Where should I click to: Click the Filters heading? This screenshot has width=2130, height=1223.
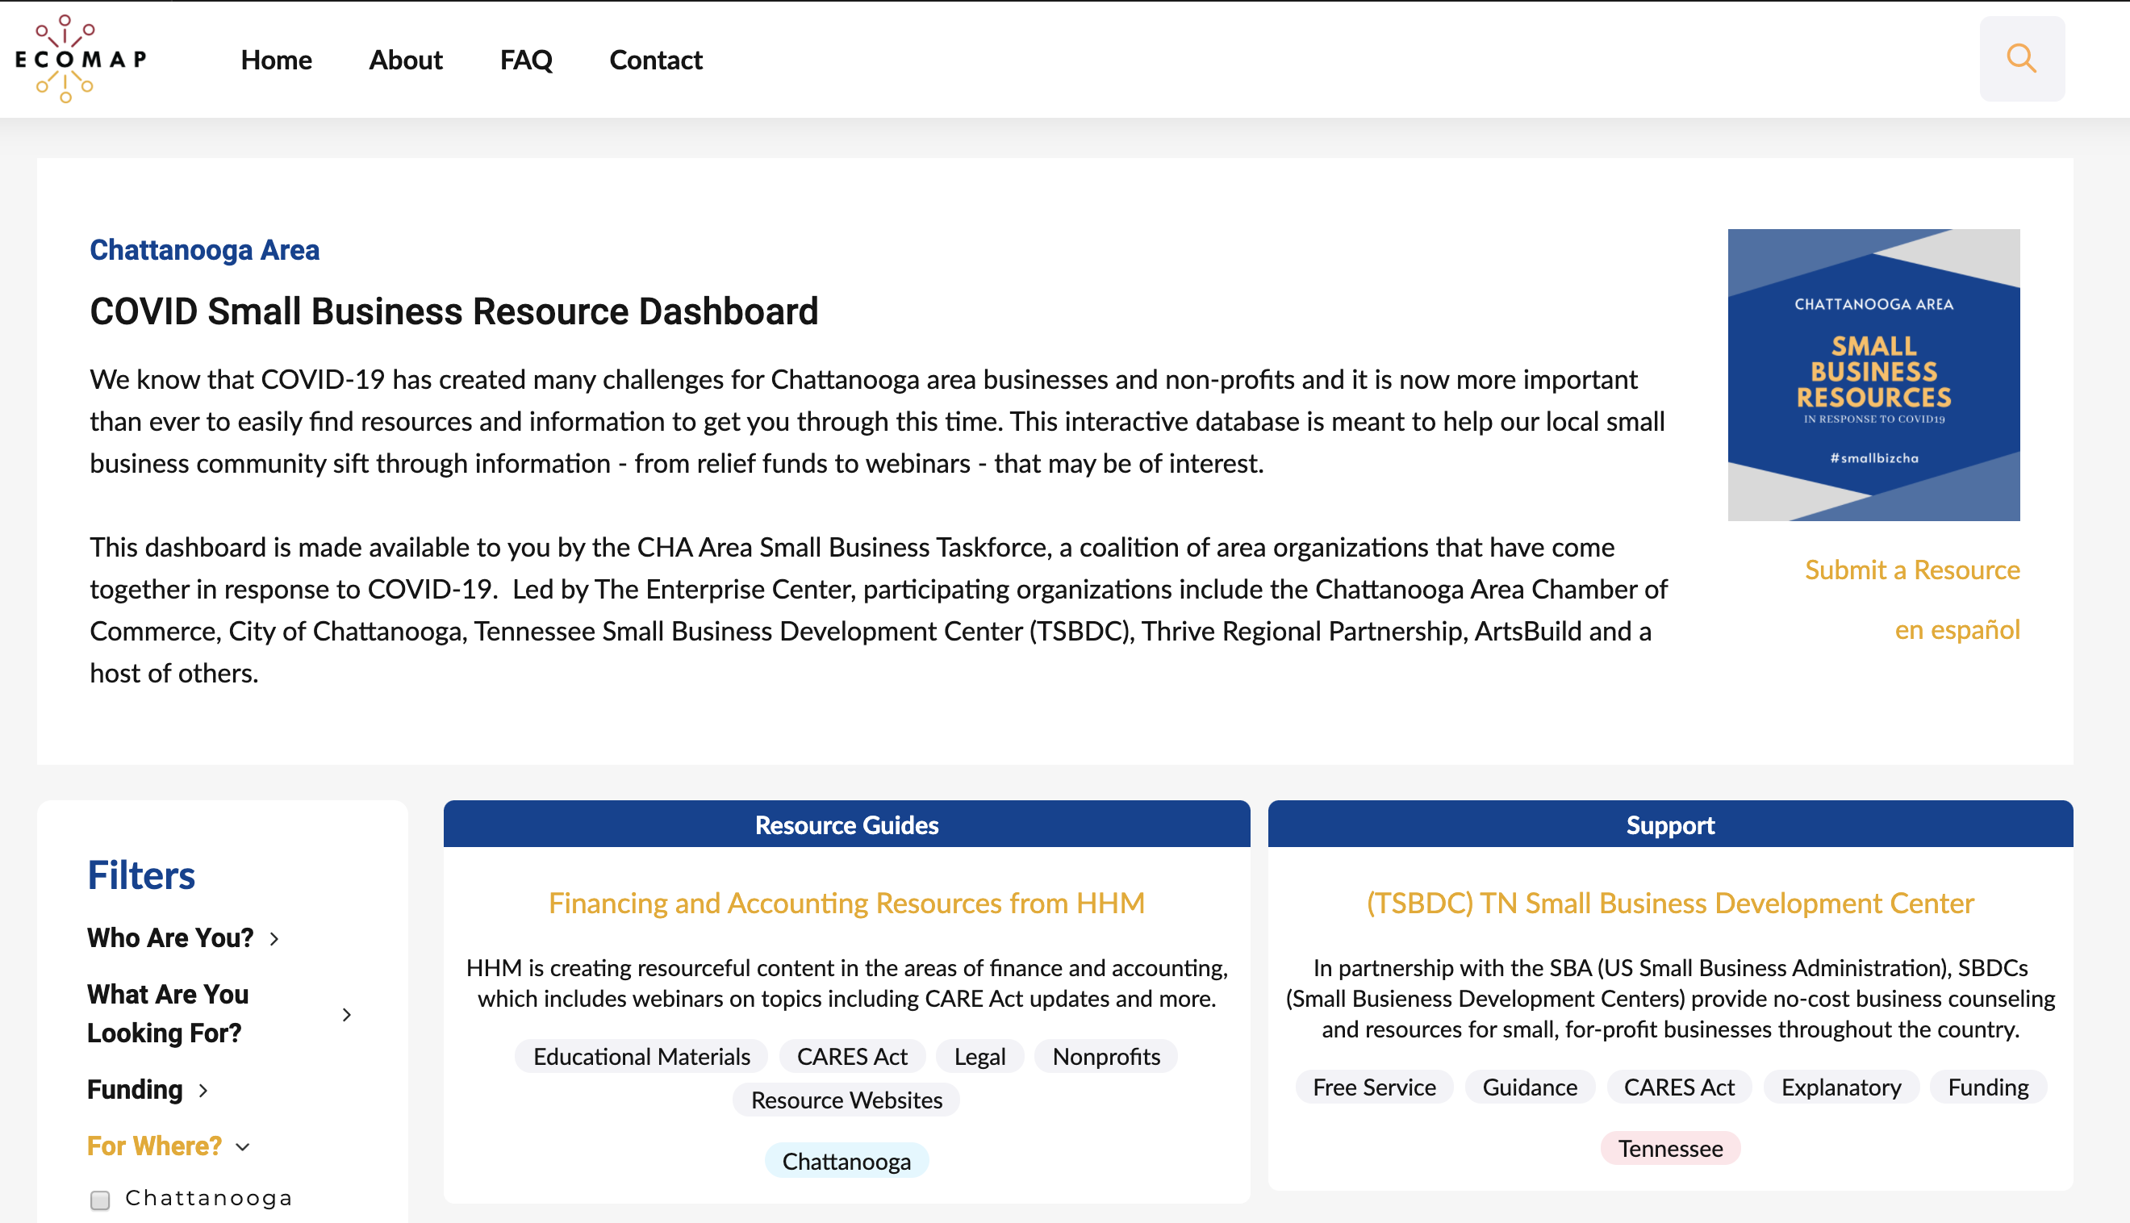click(x=141, y=874)
